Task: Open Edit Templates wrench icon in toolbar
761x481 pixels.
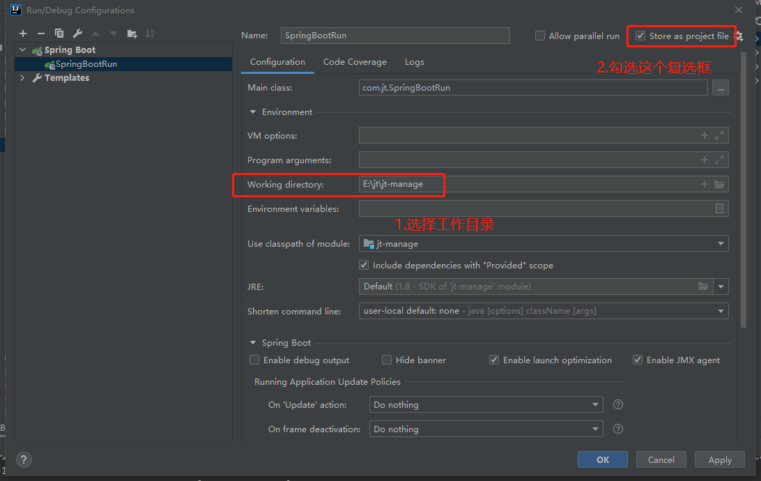Action: pos(77,33)
